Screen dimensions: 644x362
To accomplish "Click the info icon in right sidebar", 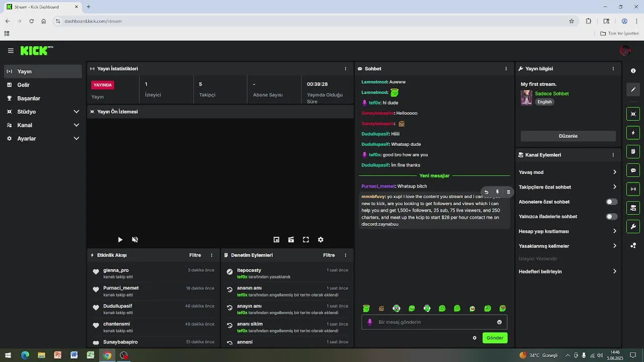I will pyautogui.click(x=633, y=71).
